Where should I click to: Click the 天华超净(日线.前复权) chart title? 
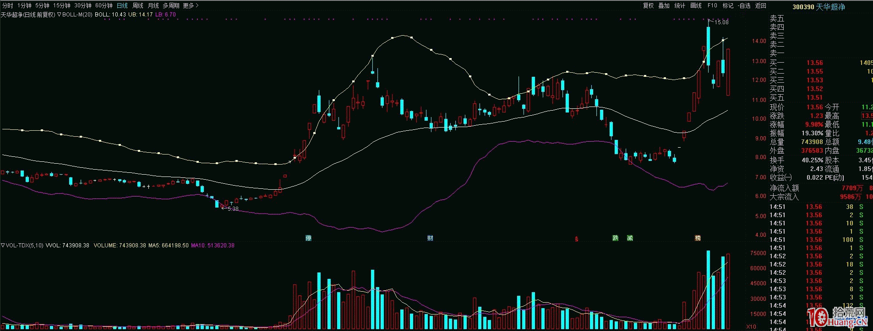pos(28,15)
